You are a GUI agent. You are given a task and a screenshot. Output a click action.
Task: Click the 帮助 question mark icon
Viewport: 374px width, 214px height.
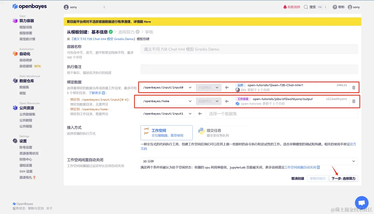click(x=335, y=7)
